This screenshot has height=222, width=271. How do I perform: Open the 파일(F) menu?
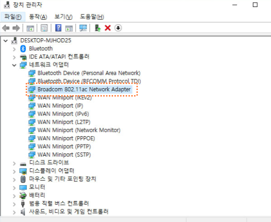coord(13,17)
